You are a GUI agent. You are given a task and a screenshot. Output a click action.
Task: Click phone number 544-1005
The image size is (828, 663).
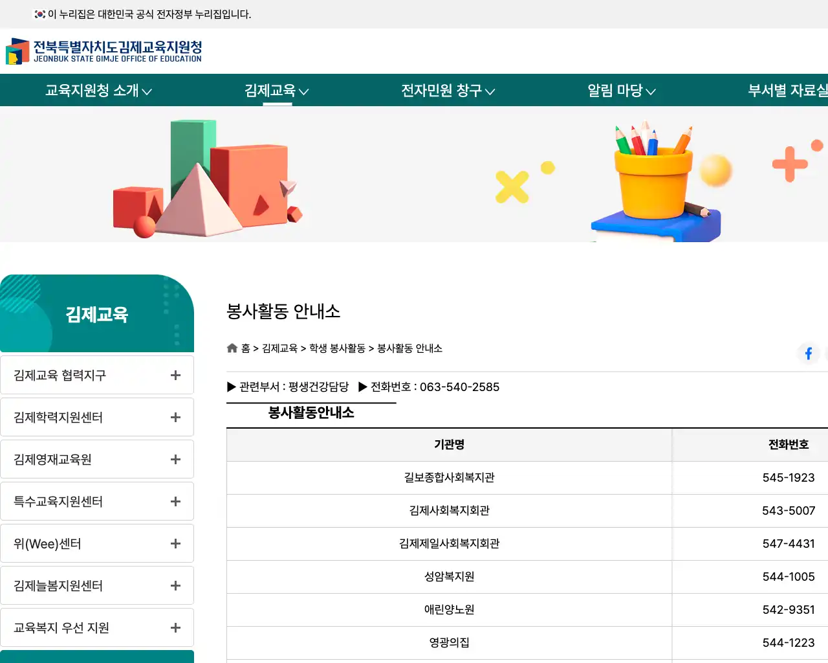pyautogui.click(x=789, y=577)
